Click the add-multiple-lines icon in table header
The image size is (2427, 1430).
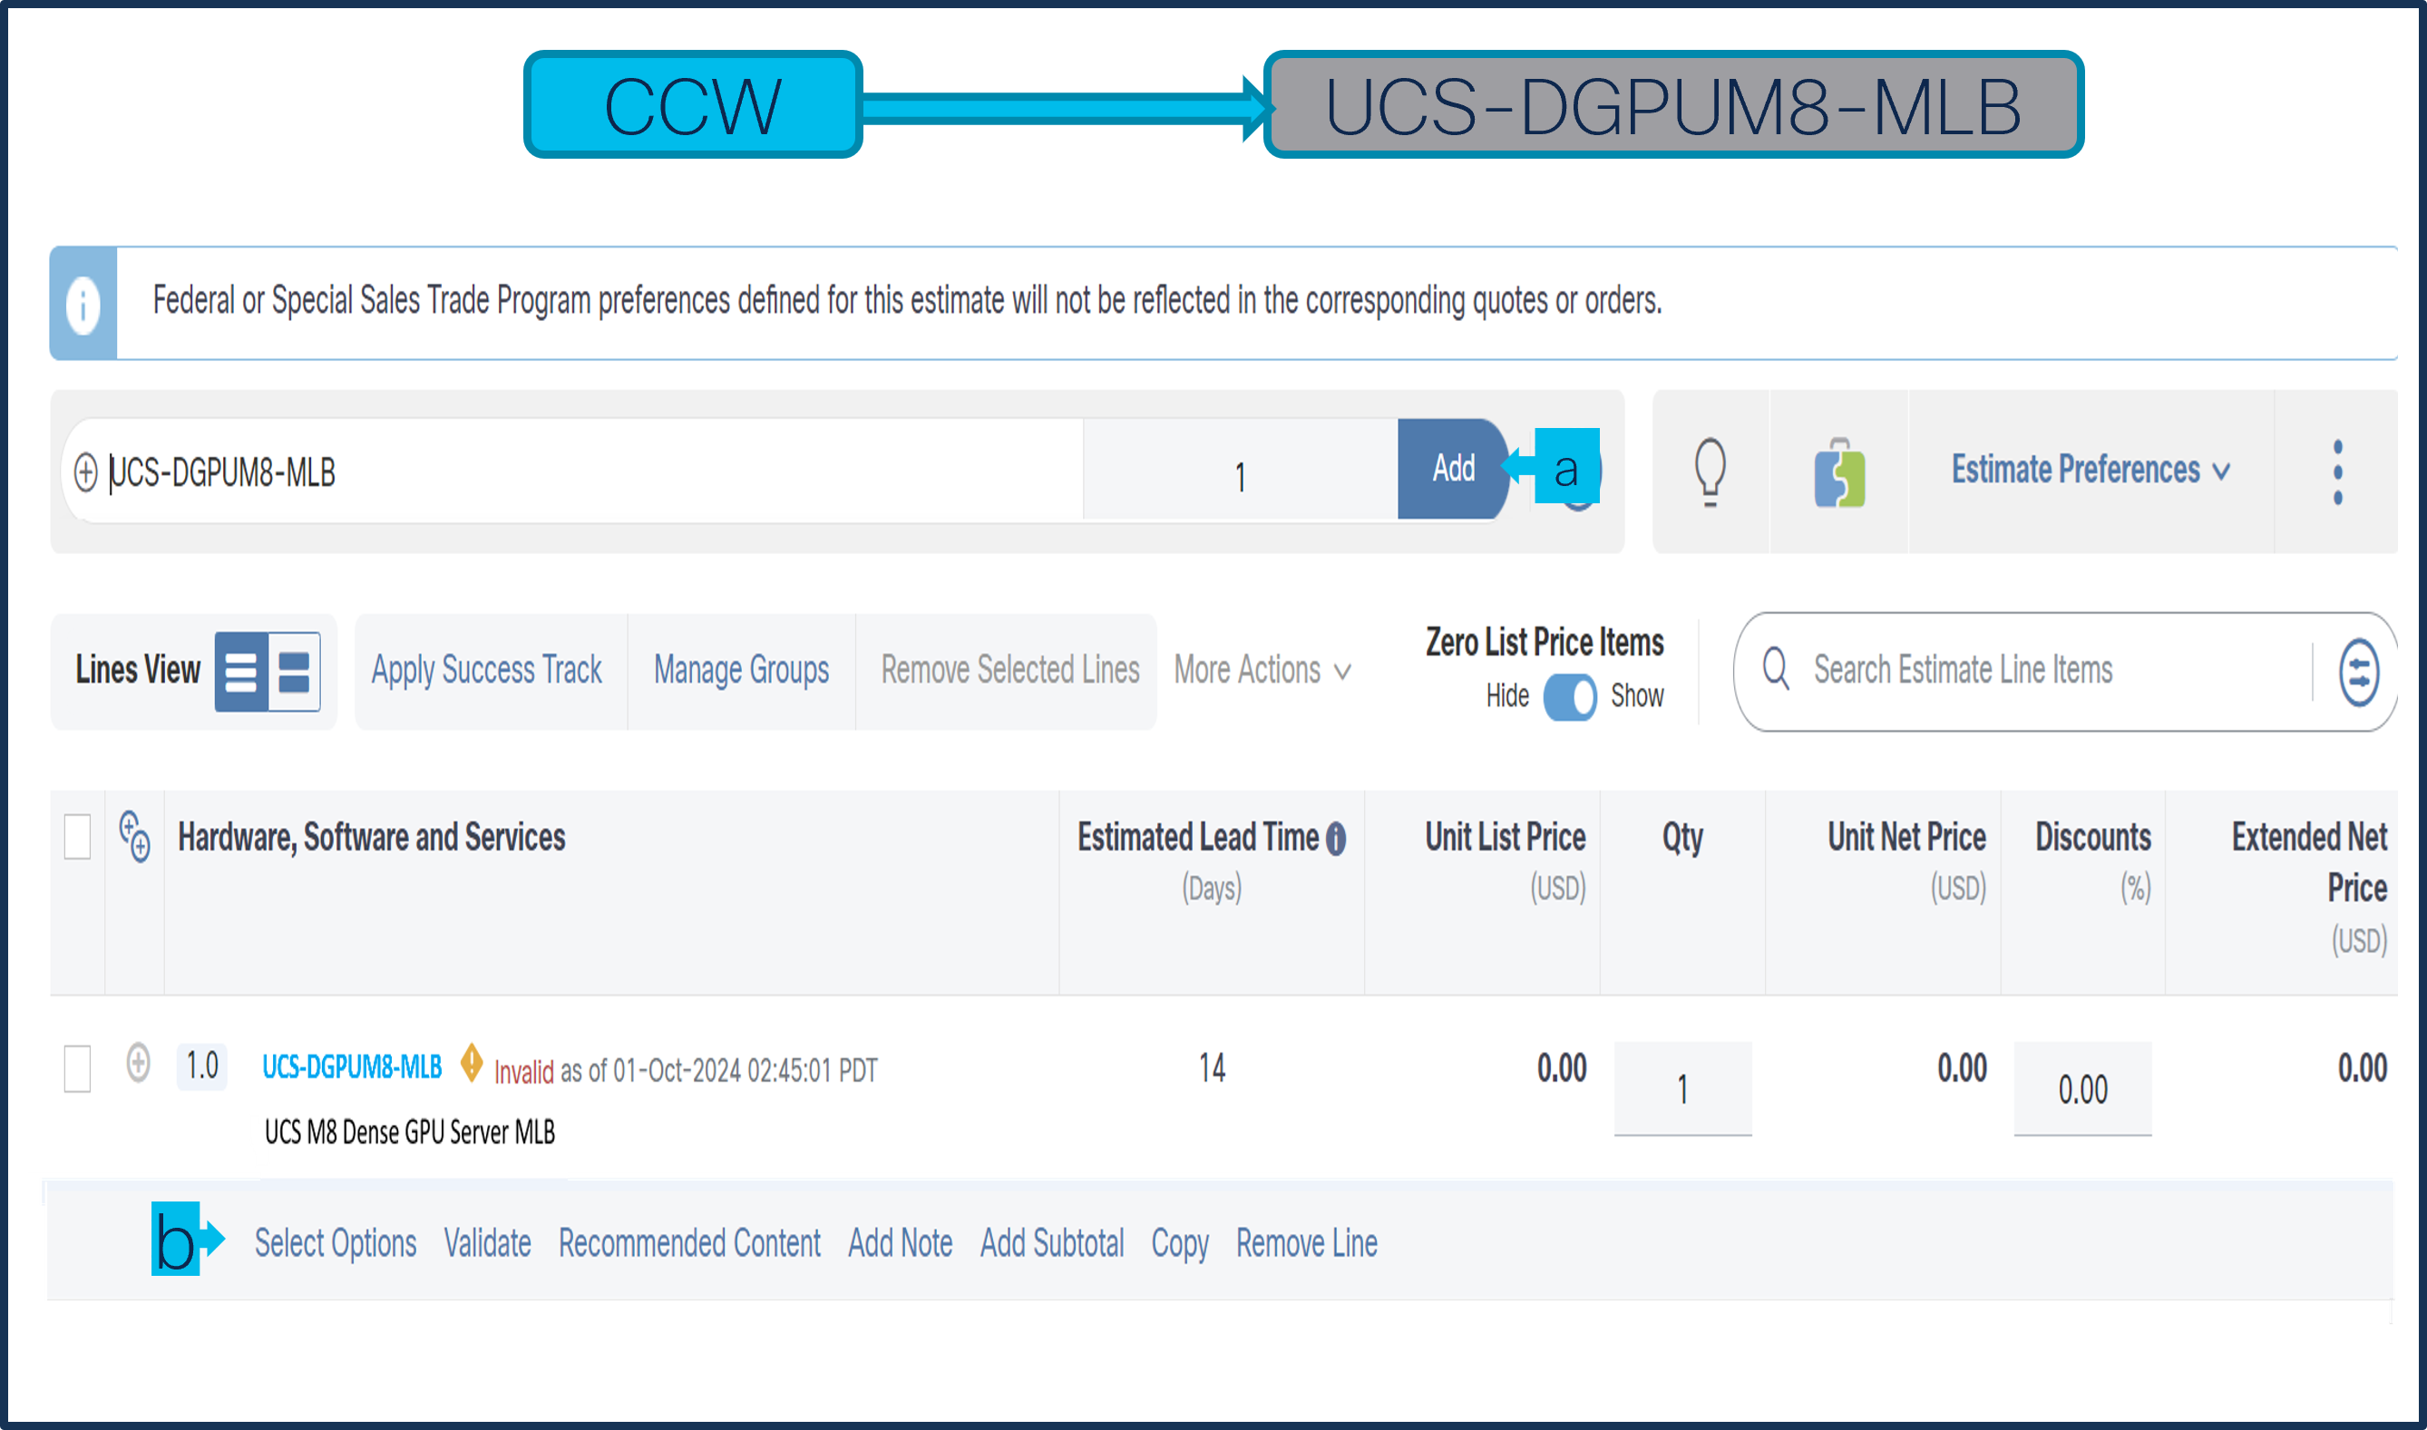[134, 835]
